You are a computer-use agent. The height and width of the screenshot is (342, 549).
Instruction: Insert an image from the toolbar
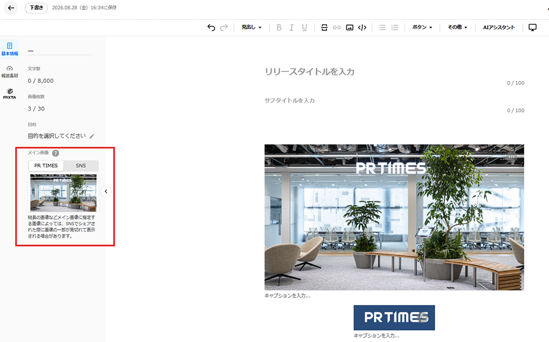coord(349,27)
